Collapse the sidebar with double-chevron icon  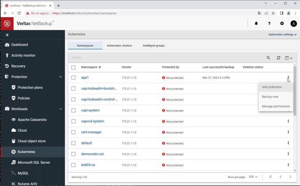[x=7, y=35]
